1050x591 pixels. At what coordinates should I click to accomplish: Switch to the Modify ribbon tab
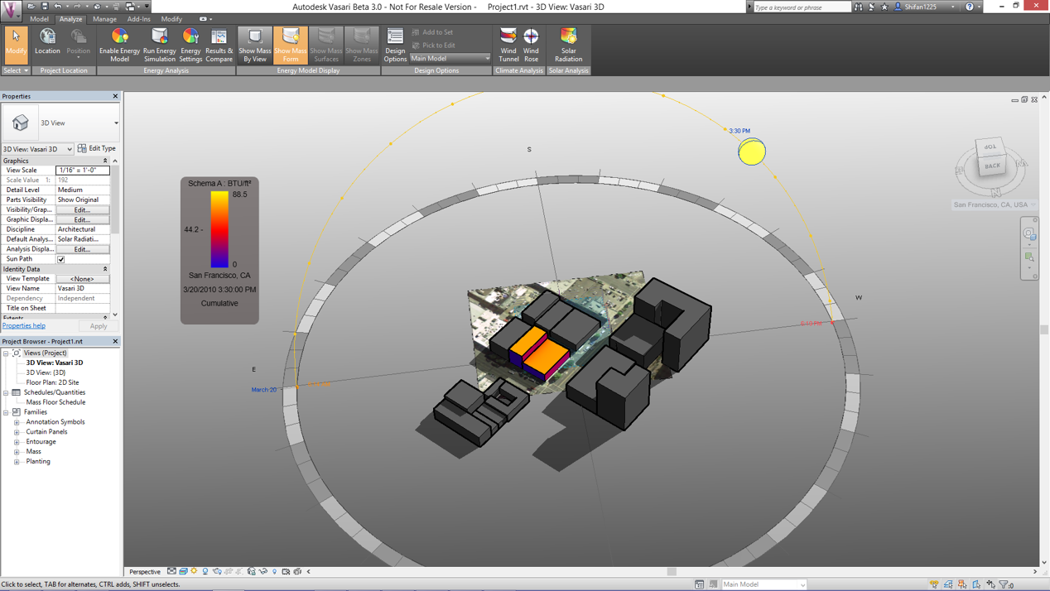[171, 19]
